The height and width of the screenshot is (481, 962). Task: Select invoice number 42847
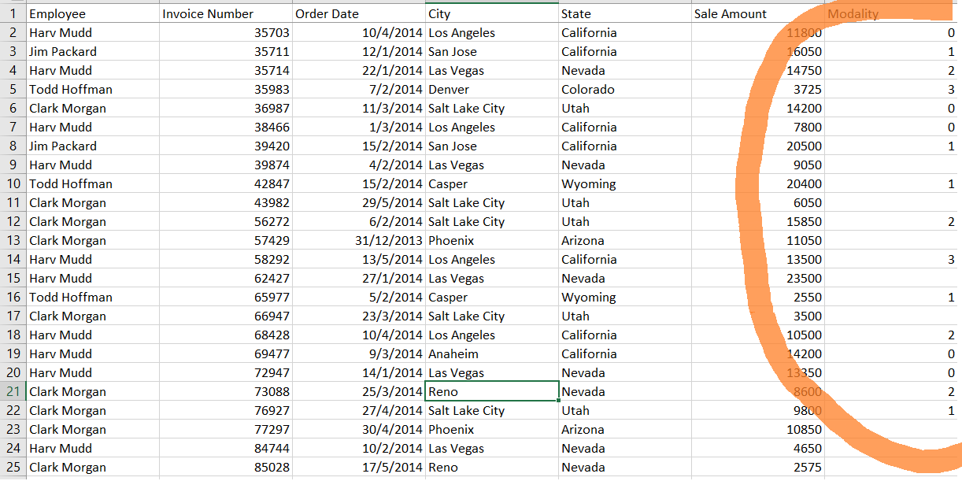pyautogui.click(x=226, y=183)
